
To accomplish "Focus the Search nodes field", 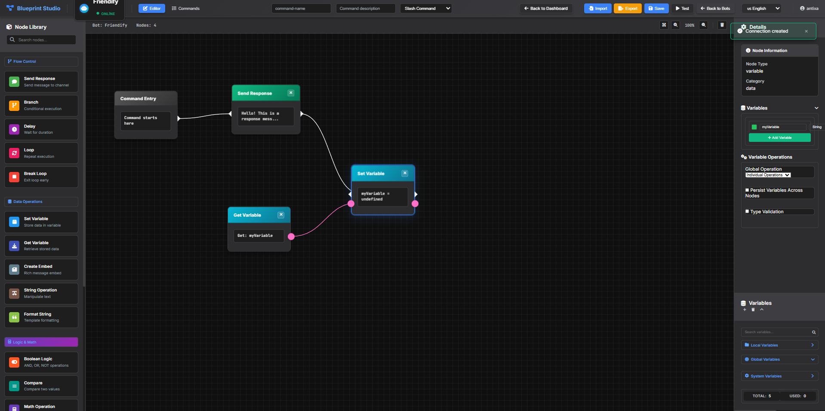I will pos(41,40).
